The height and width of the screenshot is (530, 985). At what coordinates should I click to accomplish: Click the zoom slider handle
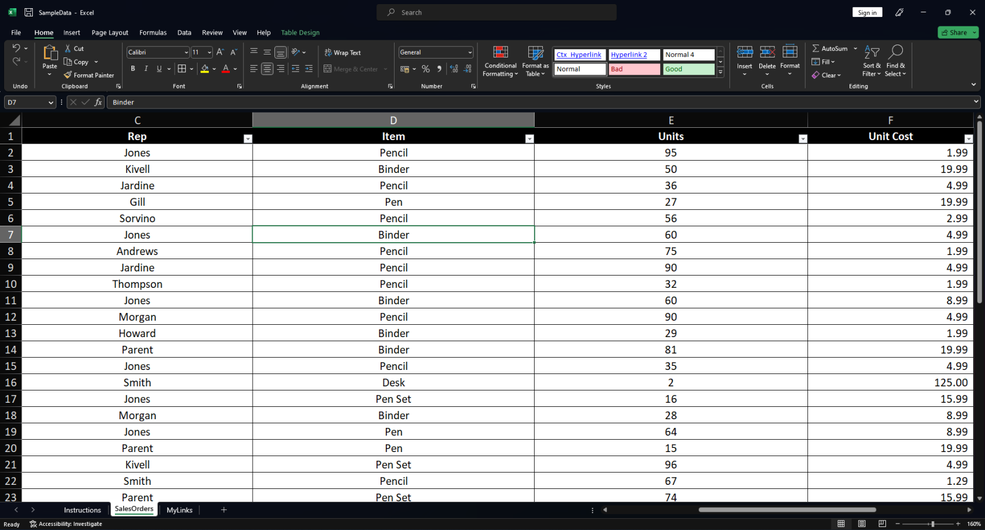point(932,524)
